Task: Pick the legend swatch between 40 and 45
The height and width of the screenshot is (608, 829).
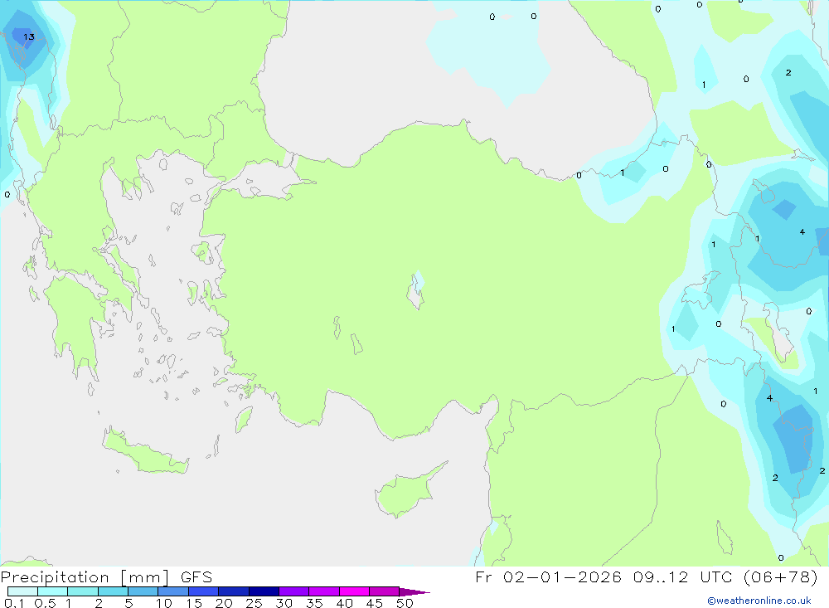Action: 354,591
